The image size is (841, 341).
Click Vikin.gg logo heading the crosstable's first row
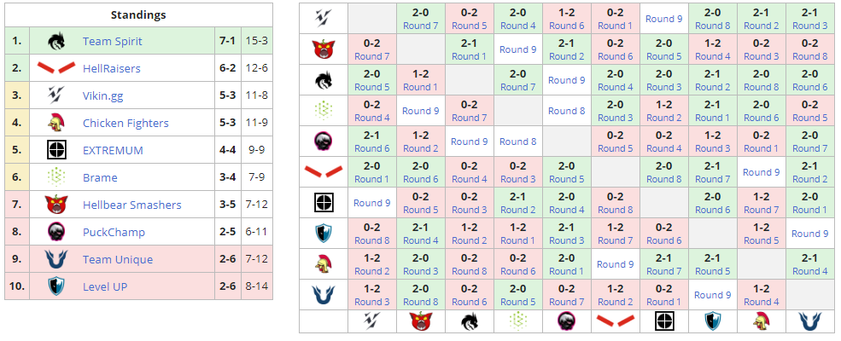[324, 19]
